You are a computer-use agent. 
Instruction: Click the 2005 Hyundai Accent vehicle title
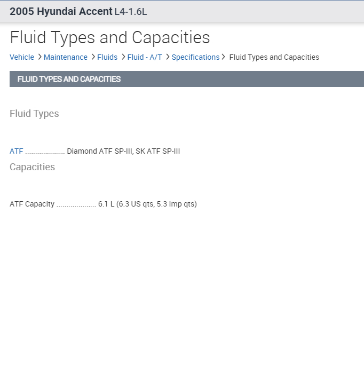(x=61, y=11)
